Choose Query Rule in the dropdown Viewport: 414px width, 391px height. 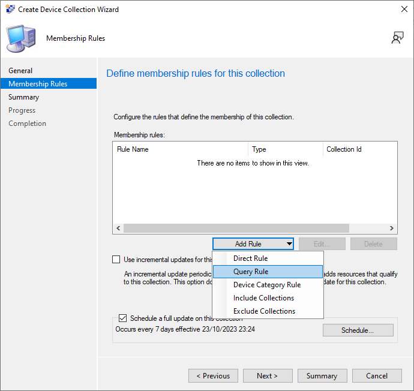pyautogui.click(x=250, y=272)
